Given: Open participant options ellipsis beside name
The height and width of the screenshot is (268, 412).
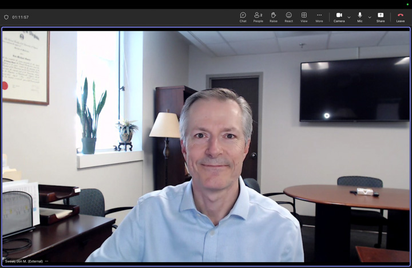Looking at the screenshot, I should [x=47, y=261].
